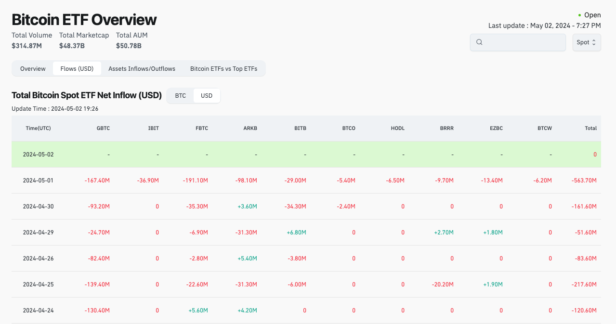
Task: Click Total value -120.60M
Action: point(584,311)
